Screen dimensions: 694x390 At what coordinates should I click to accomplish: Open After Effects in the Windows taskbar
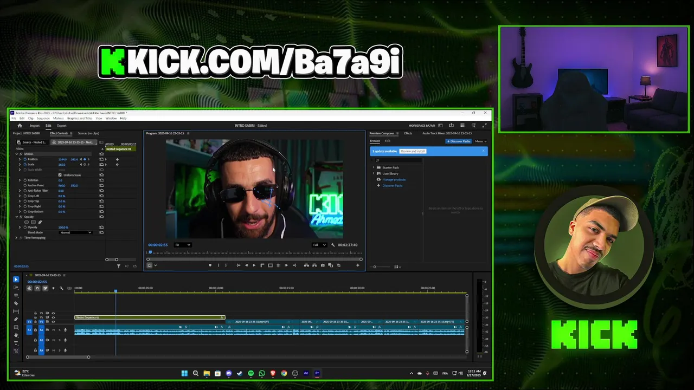306,373
